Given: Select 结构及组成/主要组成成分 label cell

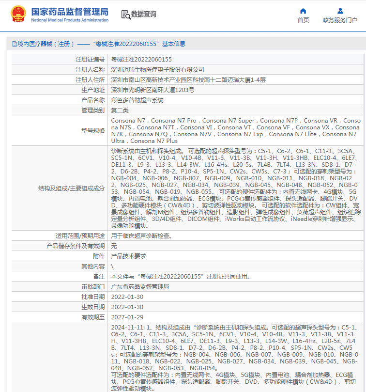Looking at the screenshot, I should point(60,188).
